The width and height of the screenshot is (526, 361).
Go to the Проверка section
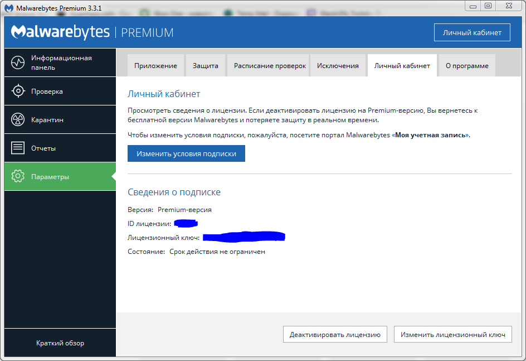coord(60,91)
